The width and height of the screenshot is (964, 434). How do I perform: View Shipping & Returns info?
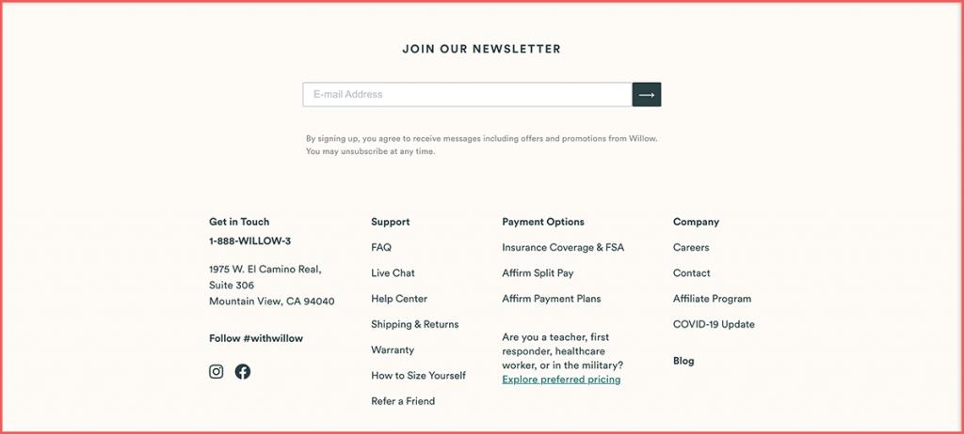(415, 324)
